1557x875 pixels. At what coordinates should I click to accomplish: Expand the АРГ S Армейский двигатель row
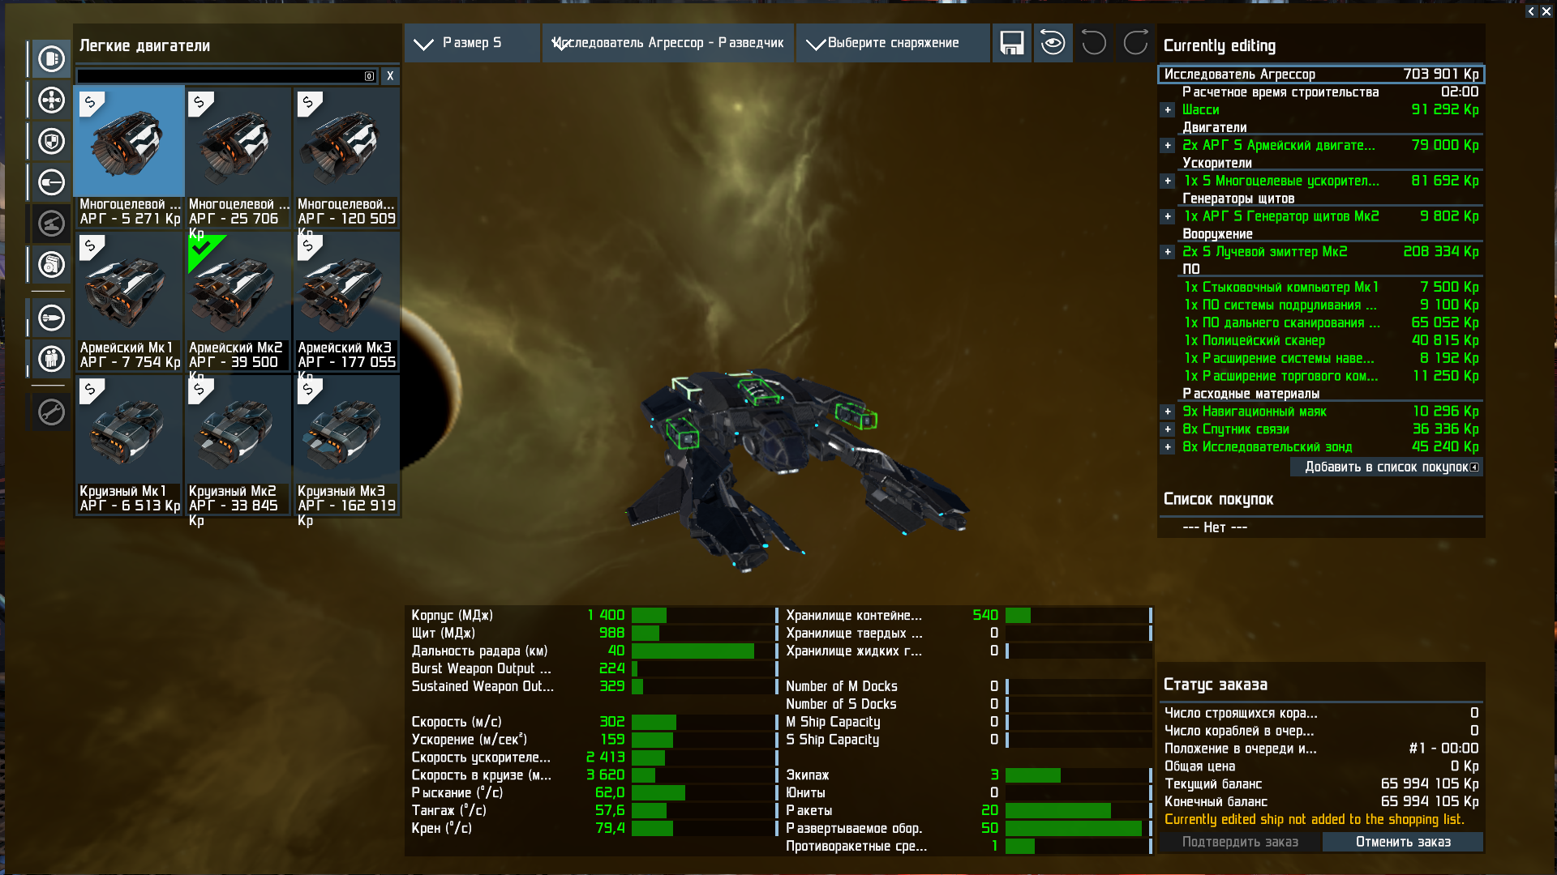point(1168,146)
